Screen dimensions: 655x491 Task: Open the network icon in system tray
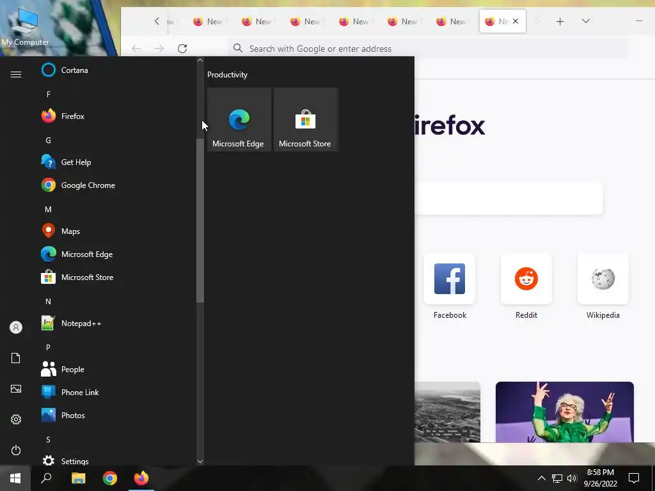click(x=557, y=478)
